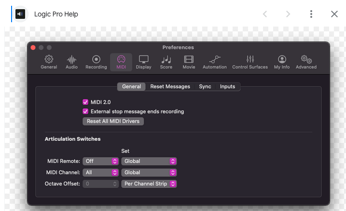The image size is (346, 211).
Task: Open MIDI Remote Set Global dropdown
Action: pos(149,161)
